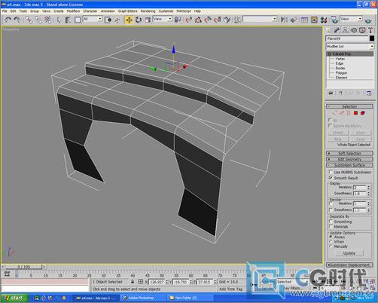Open the Graph Editors menu
378x303 pixels.
click(128, 11)
